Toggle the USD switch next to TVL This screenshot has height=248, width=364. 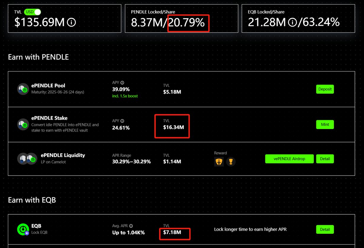pyautogui.click(x=32, y=12)
